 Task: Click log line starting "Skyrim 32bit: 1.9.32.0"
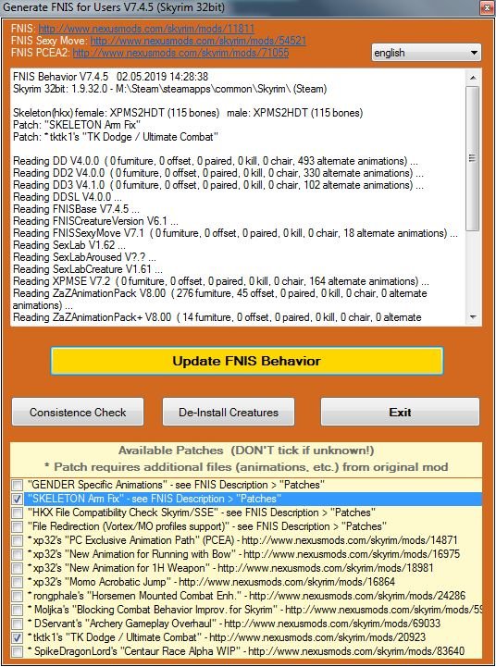click(169, 89)
